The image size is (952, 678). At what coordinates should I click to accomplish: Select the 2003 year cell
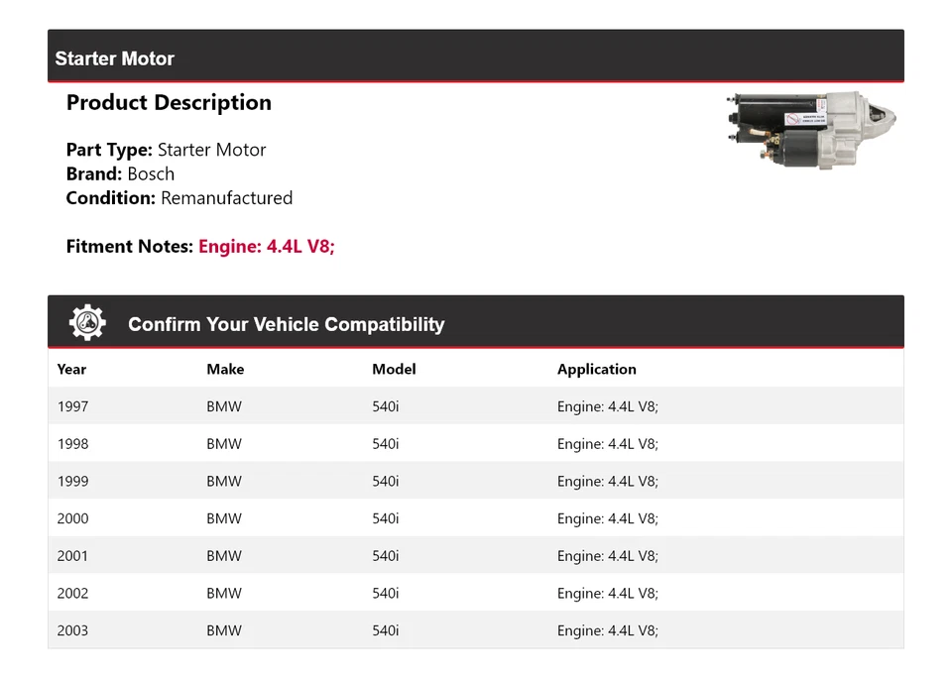pyautogui.click(x=72, y=630)
